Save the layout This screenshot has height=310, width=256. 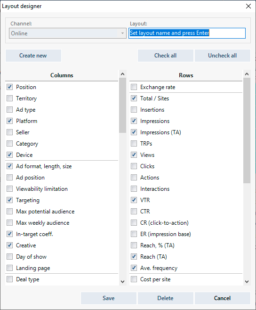[108, 298]
